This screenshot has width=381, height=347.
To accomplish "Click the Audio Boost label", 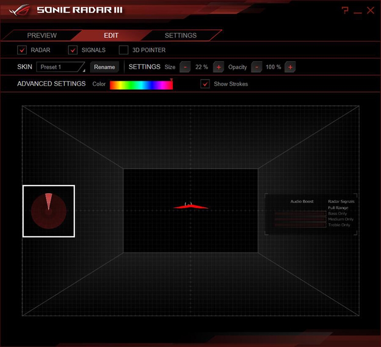I will (302, 201).
